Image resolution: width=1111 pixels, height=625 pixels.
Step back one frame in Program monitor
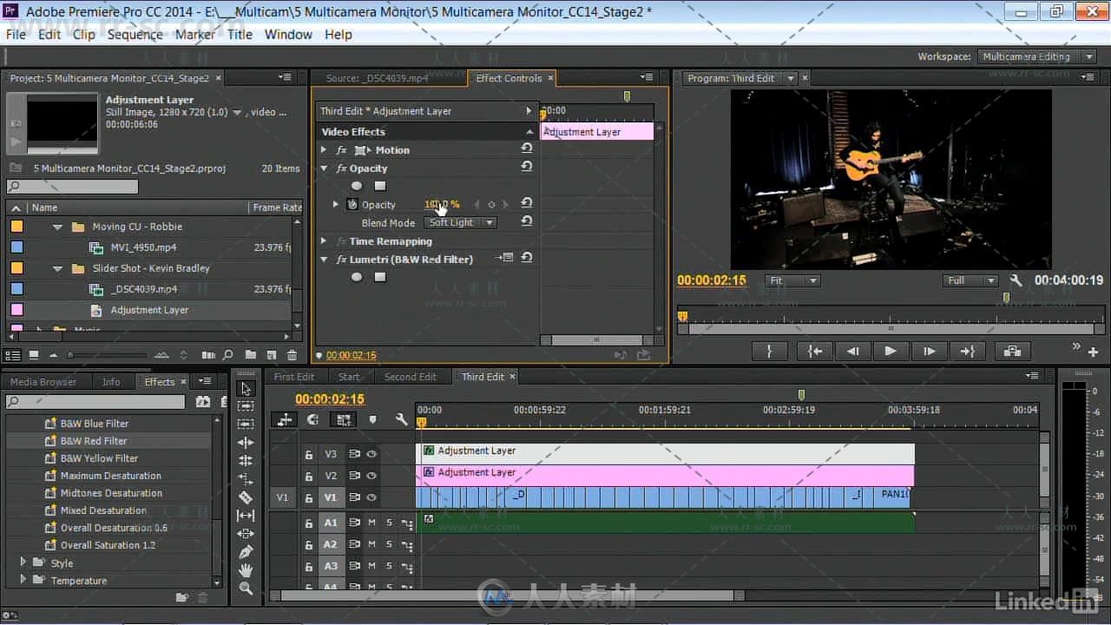click(x=852, y=351)
